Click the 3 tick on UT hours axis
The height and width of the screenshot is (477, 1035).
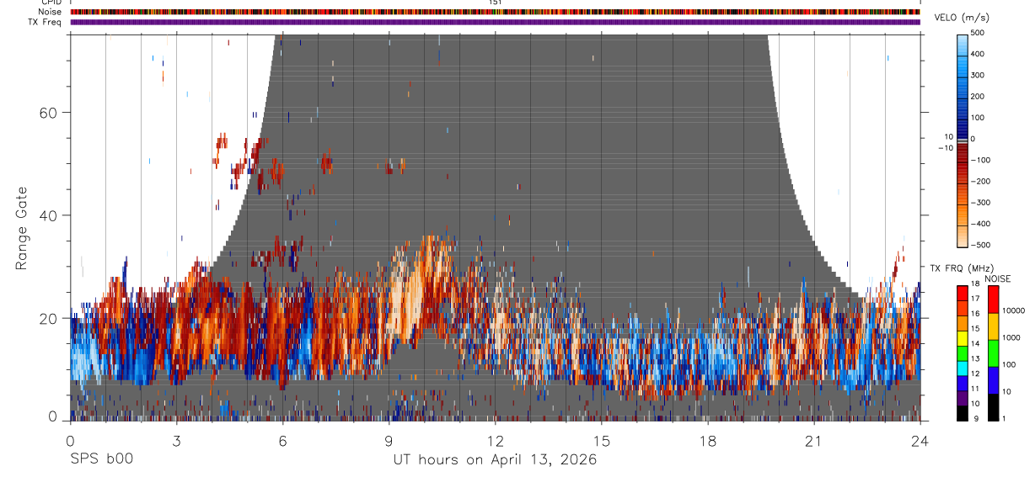(x=176, y=440)
